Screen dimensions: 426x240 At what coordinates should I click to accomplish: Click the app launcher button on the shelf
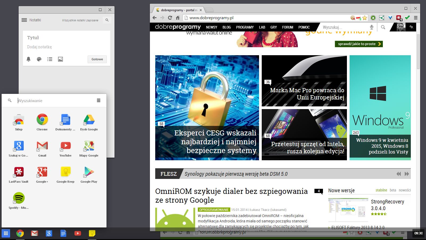(6, 233)
